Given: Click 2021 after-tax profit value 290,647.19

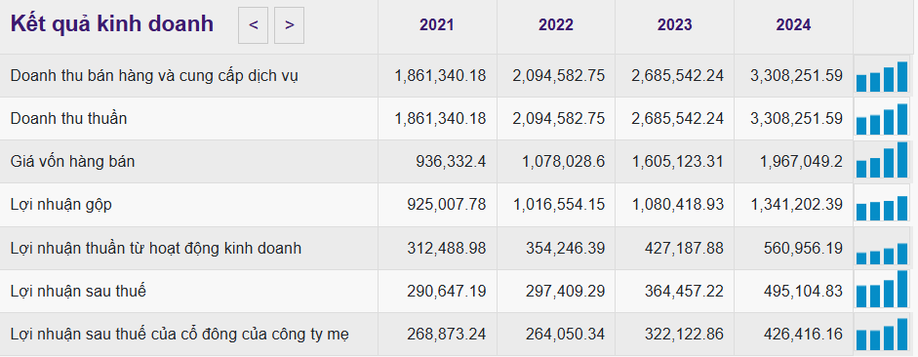Looking at the screenshot, I should pyautogui.click(x=447, y=291).
